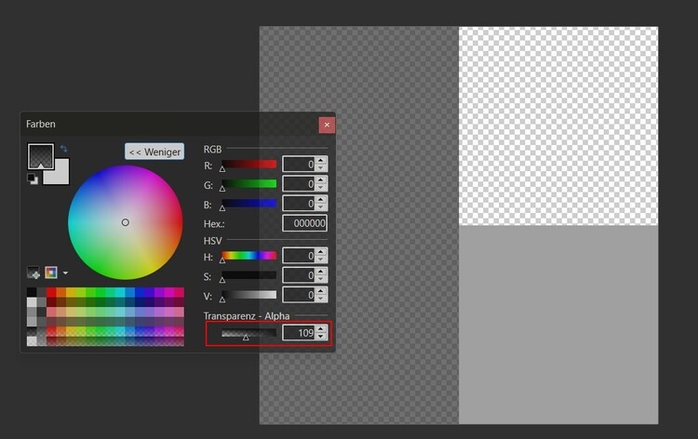Pick the bright red swatch in palette top row
This screenshot has height=439, width=698.
(51, 292)
